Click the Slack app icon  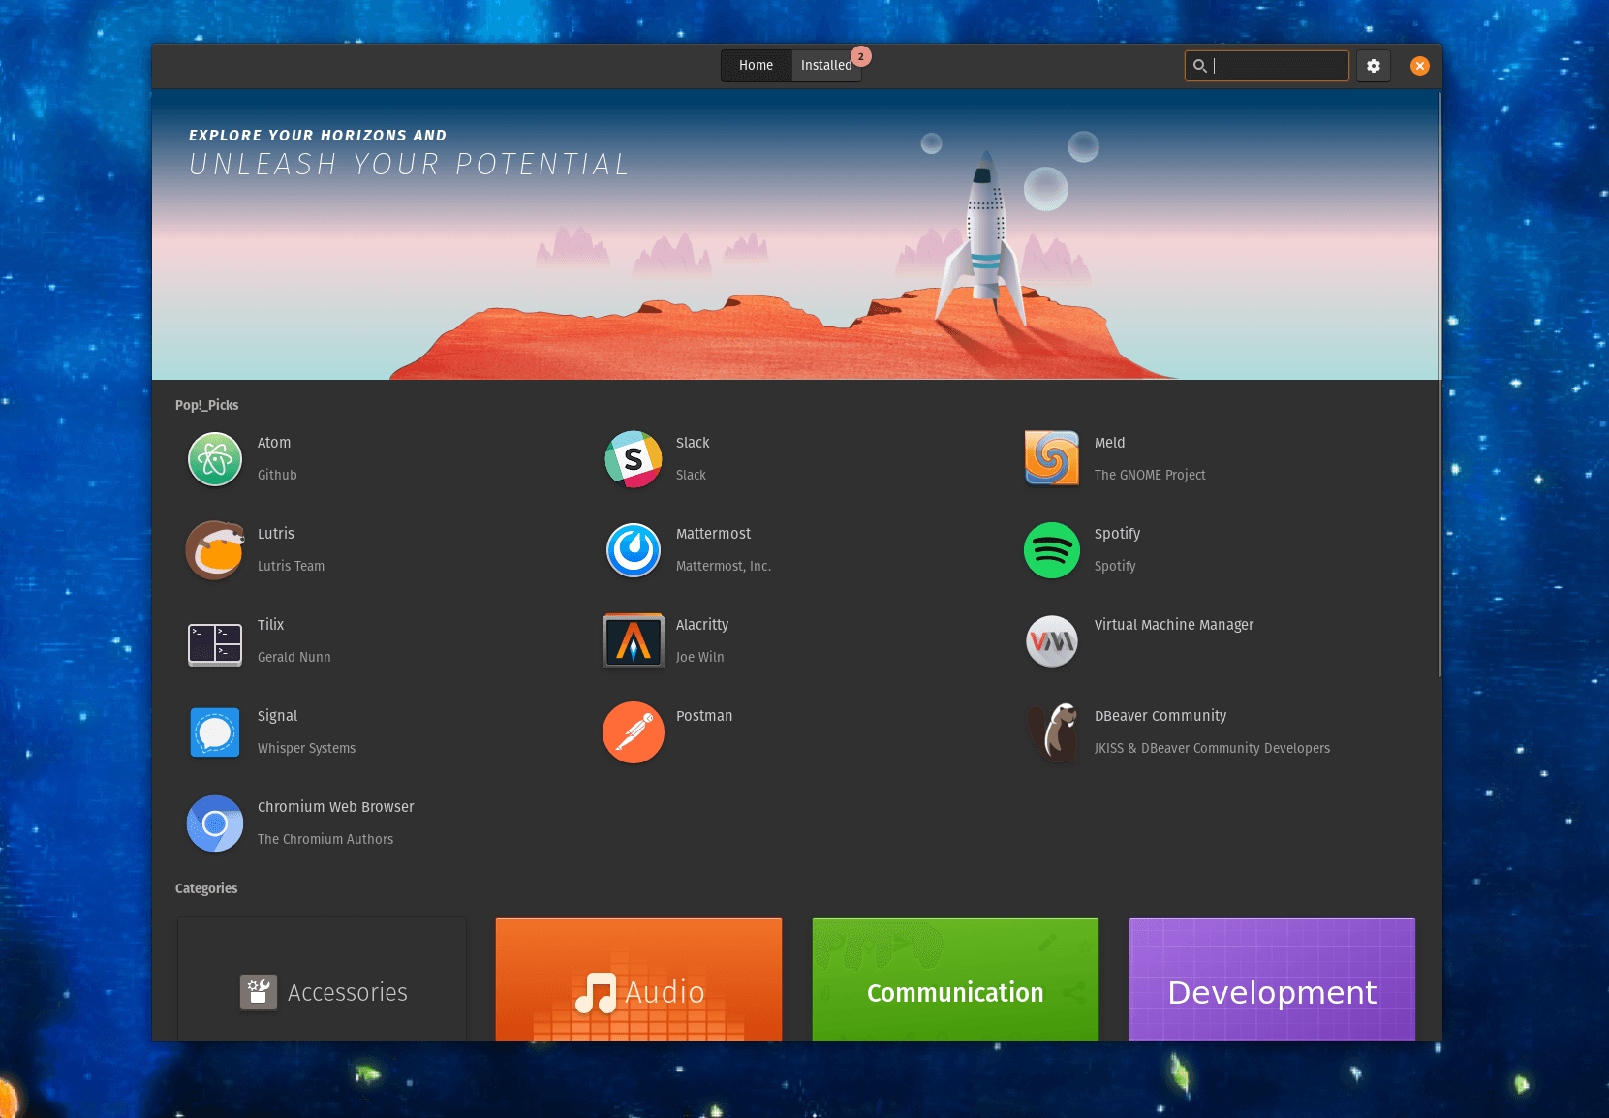pos(634,459)
